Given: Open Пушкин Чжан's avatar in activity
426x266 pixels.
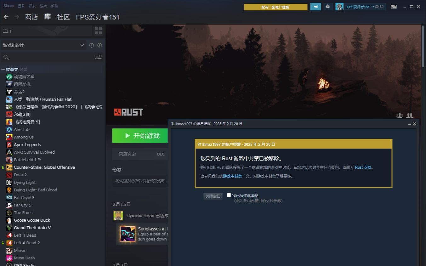Looking at the screenshot, I should point(118,216).
